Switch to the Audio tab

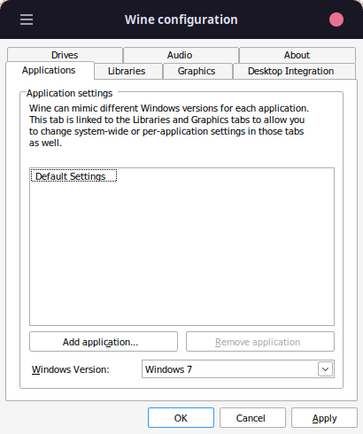pos(181,55)
